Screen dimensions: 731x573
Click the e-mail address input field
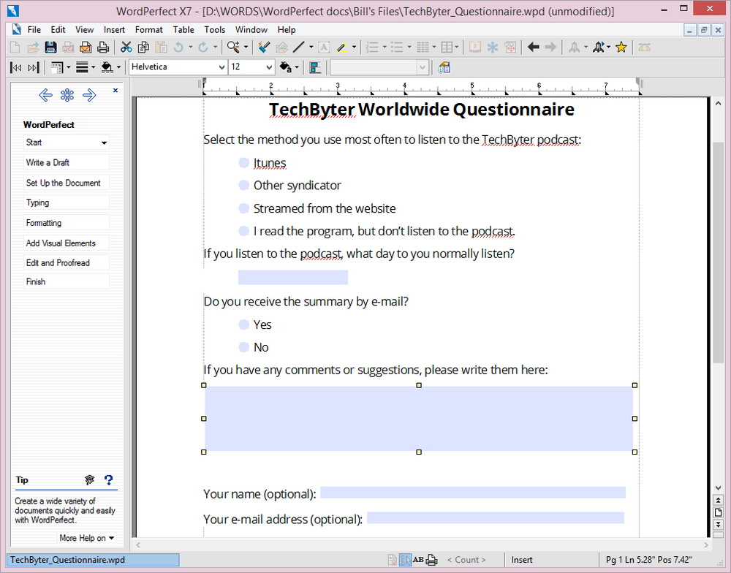[x=495, y=517]
